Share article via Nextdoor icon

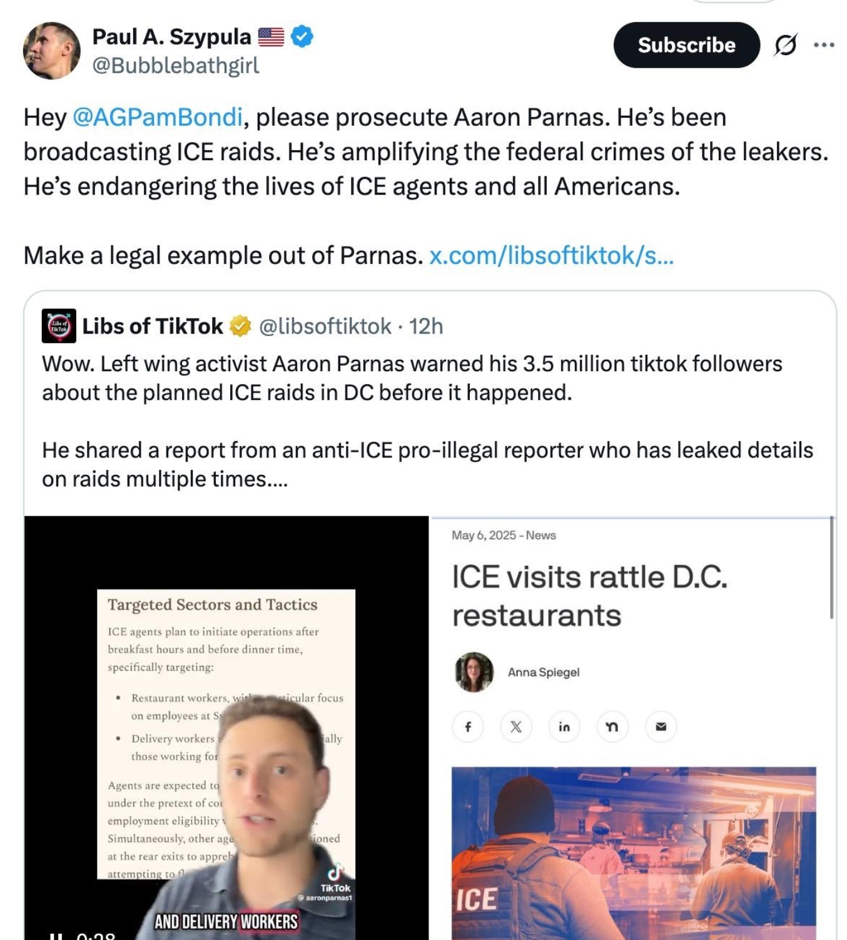tap(612, 727)
